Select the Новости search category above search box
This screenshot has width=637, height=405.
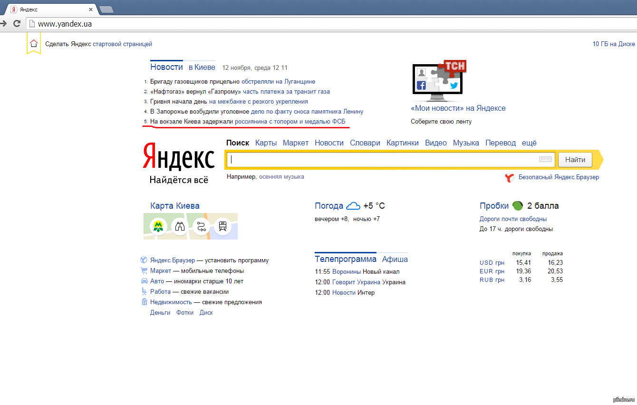pyautogui.click(x=329, y=143)
